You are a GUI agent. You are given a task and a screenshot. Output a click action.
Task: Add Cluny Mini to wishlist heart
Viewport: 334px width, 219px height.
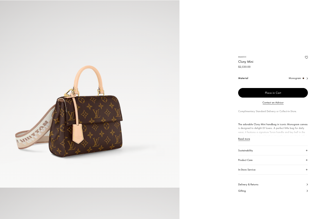coord(306,57)
